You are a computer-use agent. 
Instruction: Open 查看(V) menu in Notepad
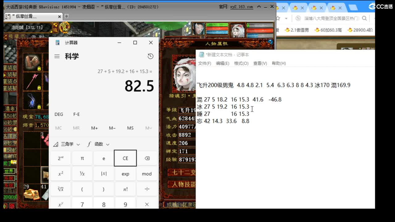pyautogui.click(x=260, y=63)
